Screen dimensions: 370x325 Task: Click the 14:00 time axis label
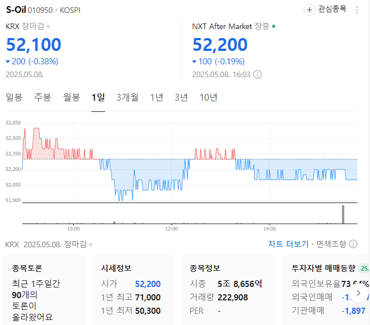pyautogui.click(x=269, y=229)
